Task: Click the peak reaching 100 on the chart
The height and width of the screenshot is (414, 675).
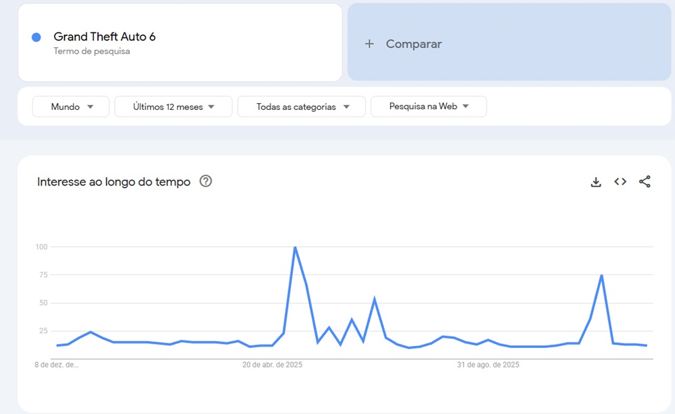Action: [296, 247]
